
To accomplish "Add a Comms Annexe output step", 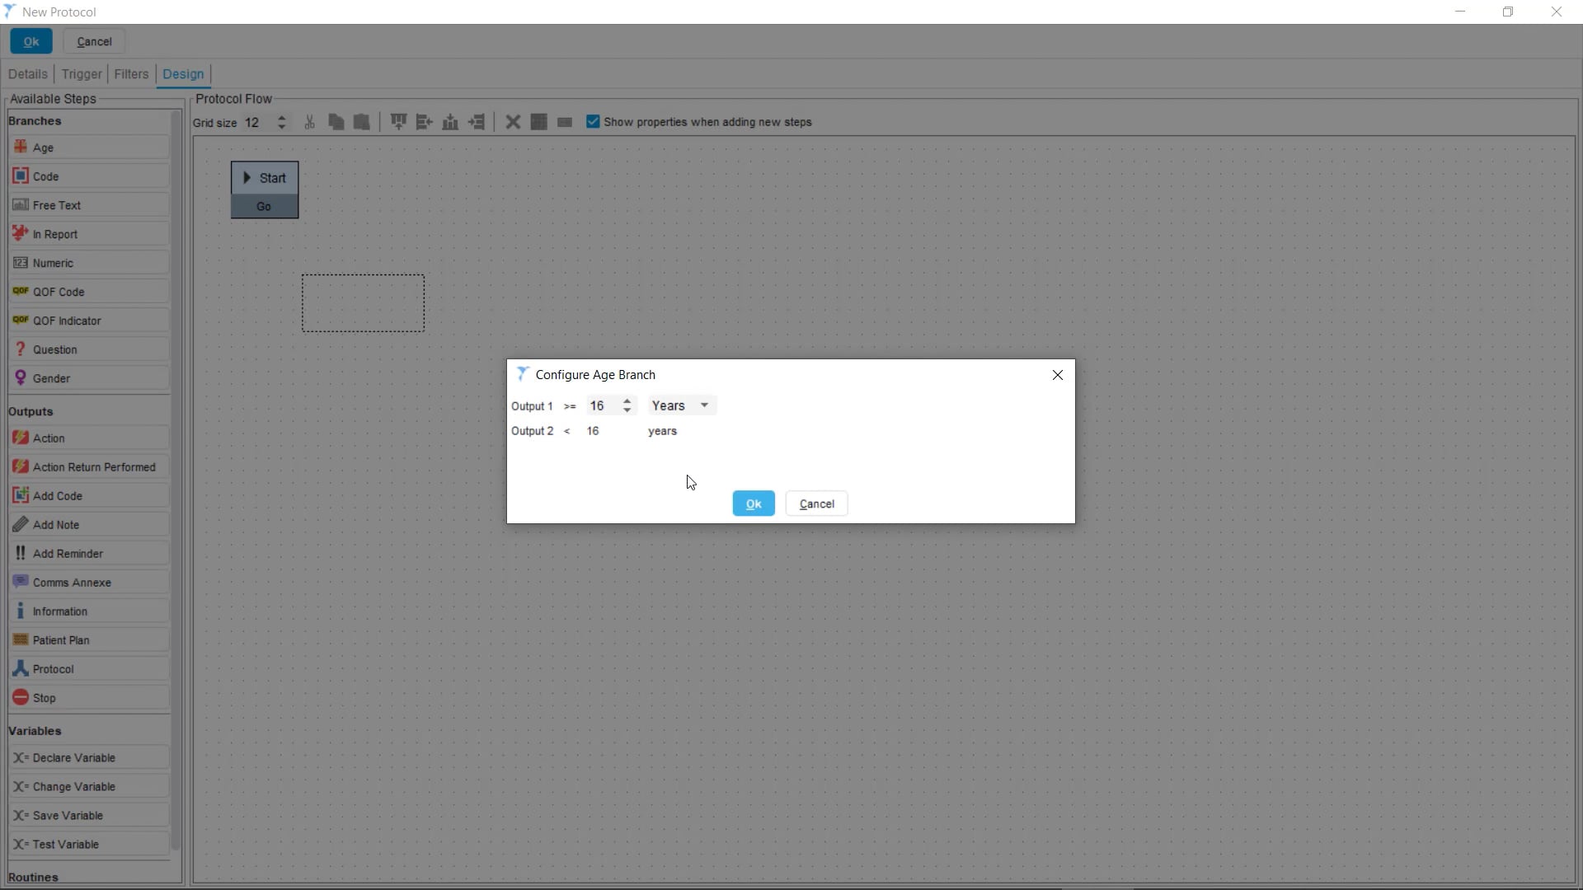I will point(89,583).
